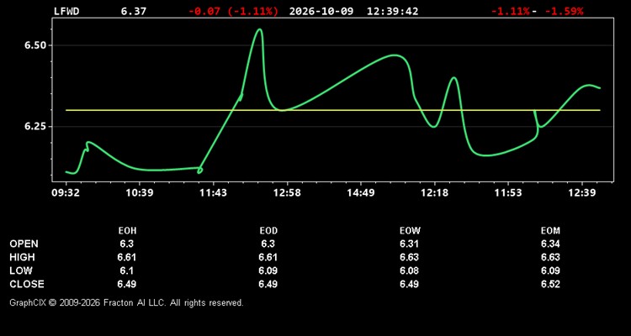631x336 pixels.
Task: Click the EOM HIGH value 6.63
Action: coord(550,257)
